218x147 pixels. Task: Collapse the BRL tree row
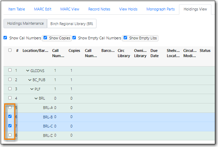pyautogui.click(x=36, y=98)
